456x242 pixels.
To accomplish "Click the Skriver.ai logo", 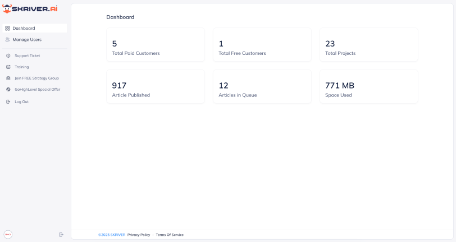I will tap(30, 9).
